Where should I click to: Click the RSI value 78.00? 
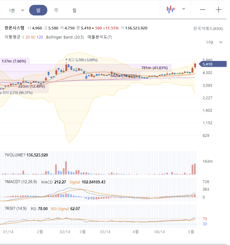pos(43,209)
